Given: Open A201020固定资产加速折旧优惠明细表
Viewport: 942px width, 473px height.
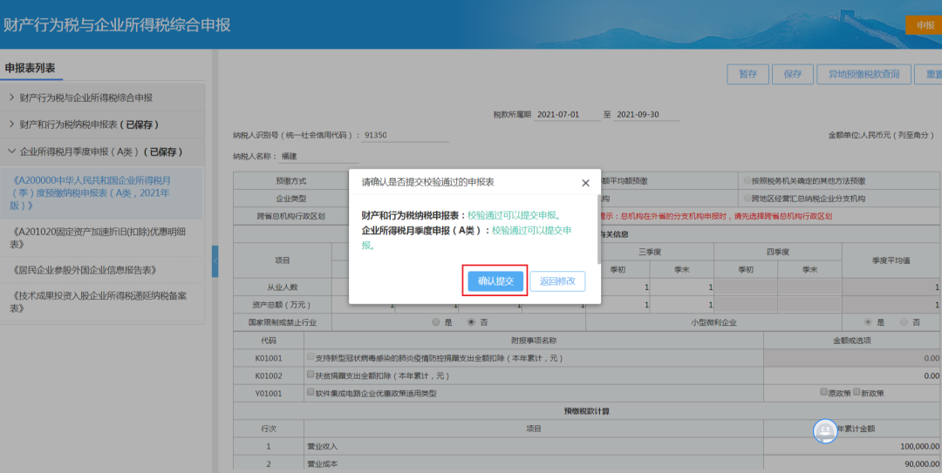Looking at the screenshot, I should (99, 238).
